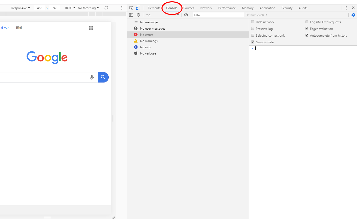Click the rotate screen icon
Image resolution: width=357 pixels, height=219 pixels.
click(106, 8)
